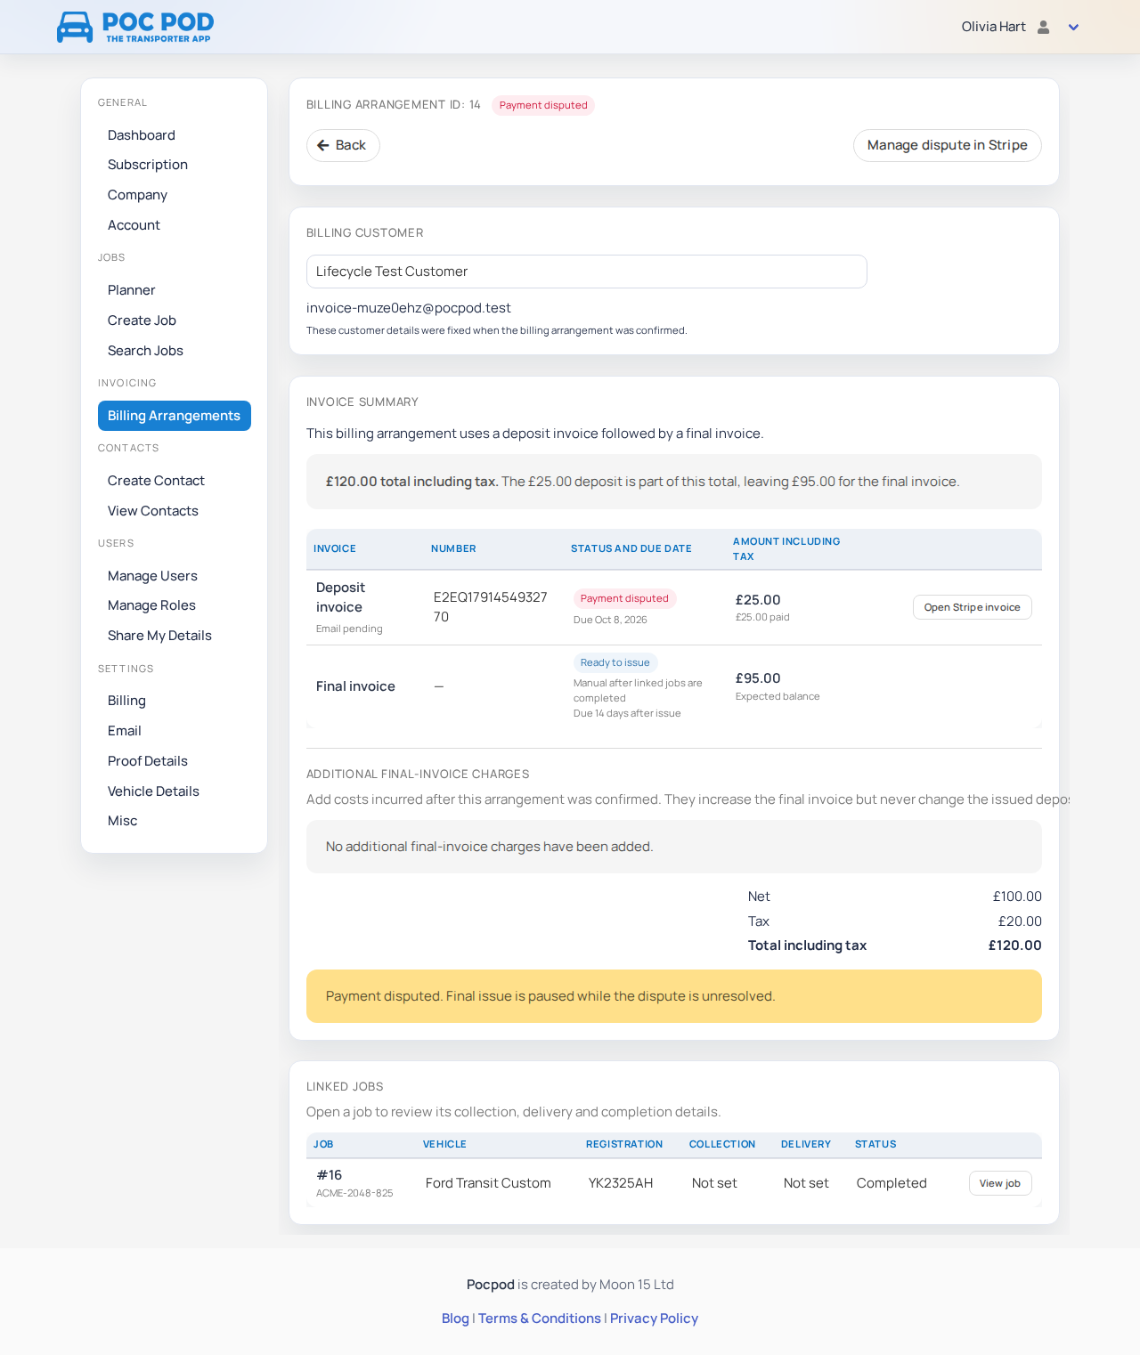
Task: Click the £95.00 final invoice amount
Action: pos(758,678)
